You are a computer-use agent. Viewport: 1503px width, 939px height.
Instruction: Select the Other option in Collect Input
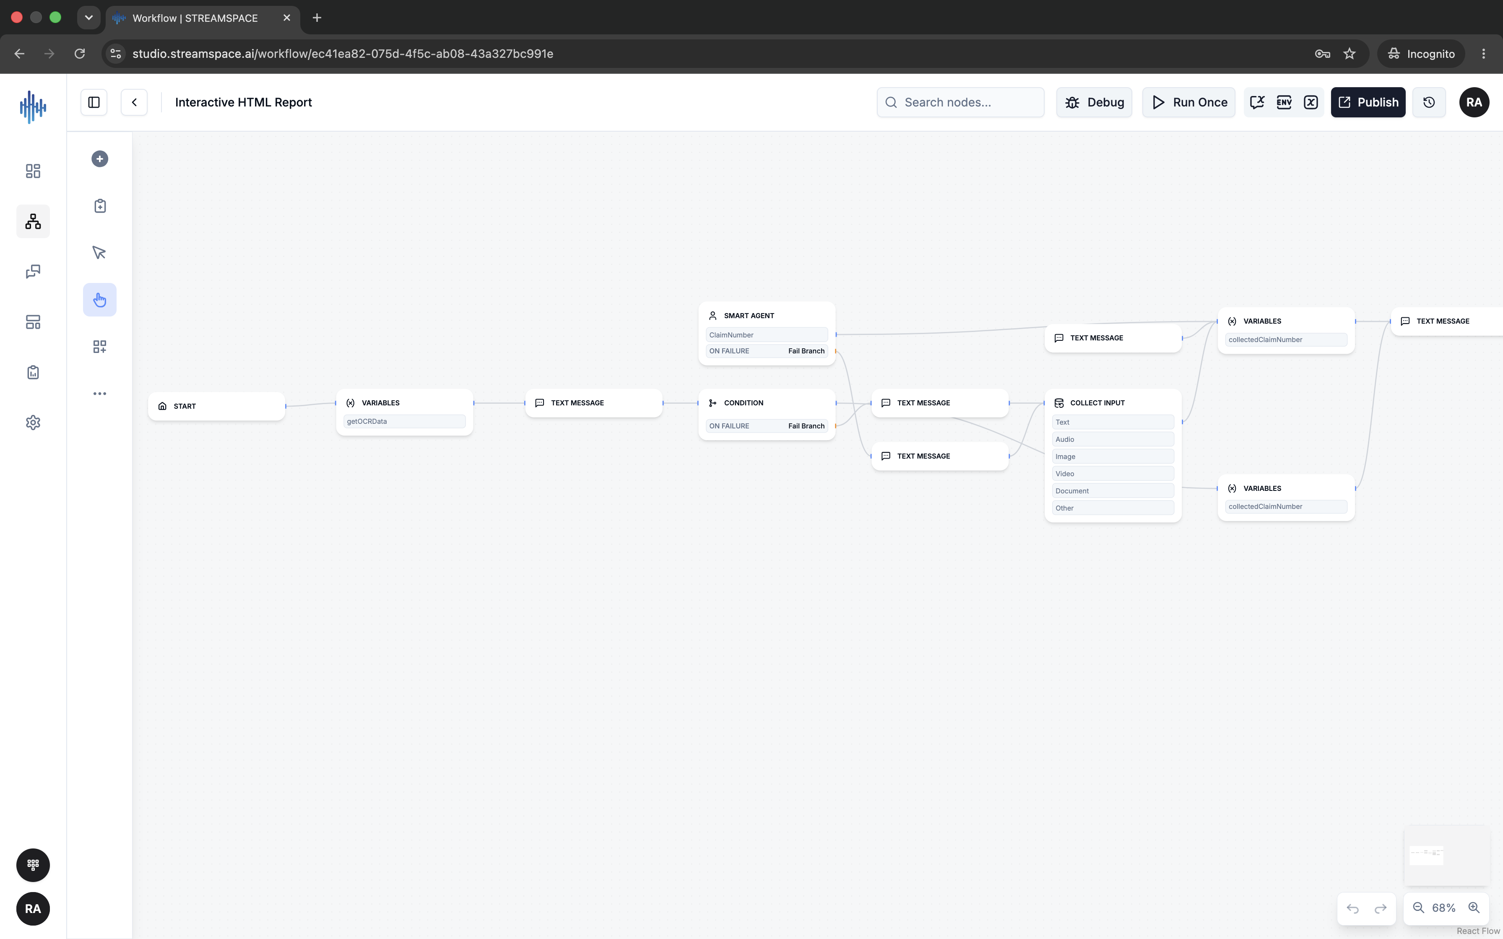pyautogui.click(x=1113, y=508)
